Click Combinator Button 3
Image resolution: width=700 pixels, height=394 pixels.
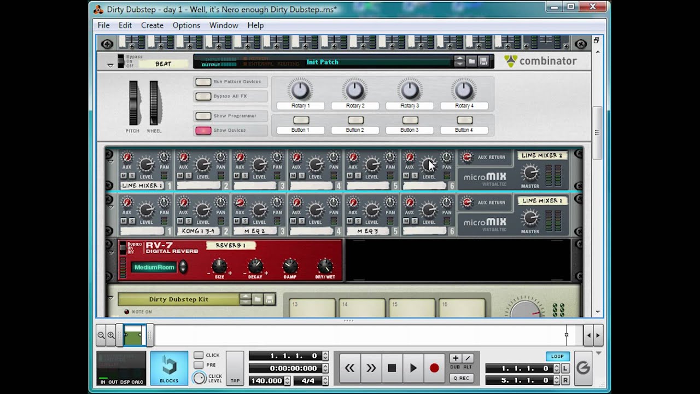410,120
